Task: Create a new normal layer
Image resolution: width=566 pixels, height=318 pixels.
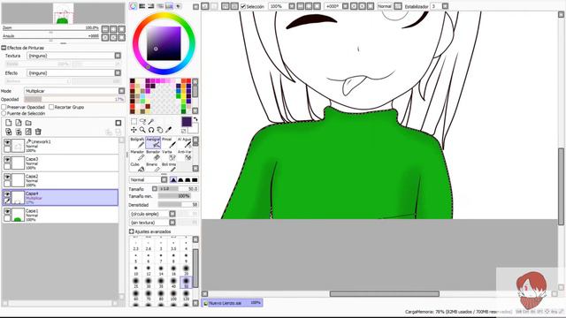Action: (x=9, y=123)
